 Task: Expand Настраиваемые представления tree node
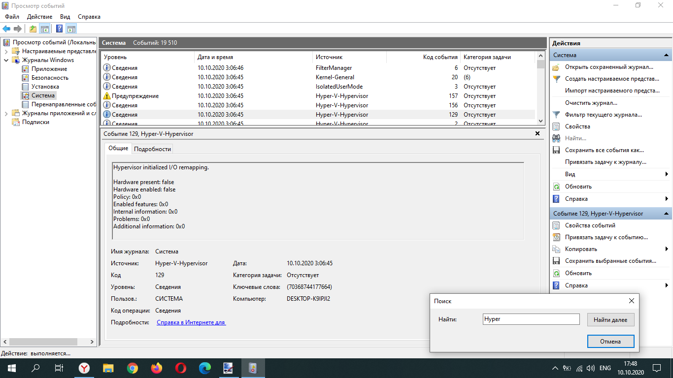pos(6,51)
